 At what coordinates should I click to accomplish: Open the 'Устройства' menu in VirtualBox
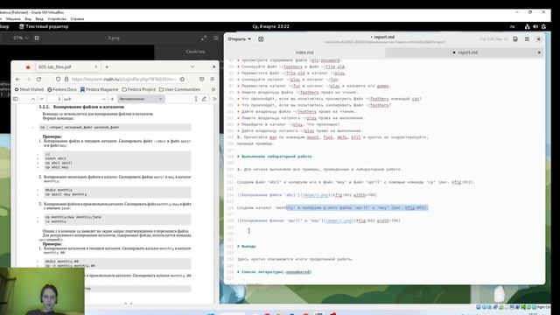[x=57, y=19]
